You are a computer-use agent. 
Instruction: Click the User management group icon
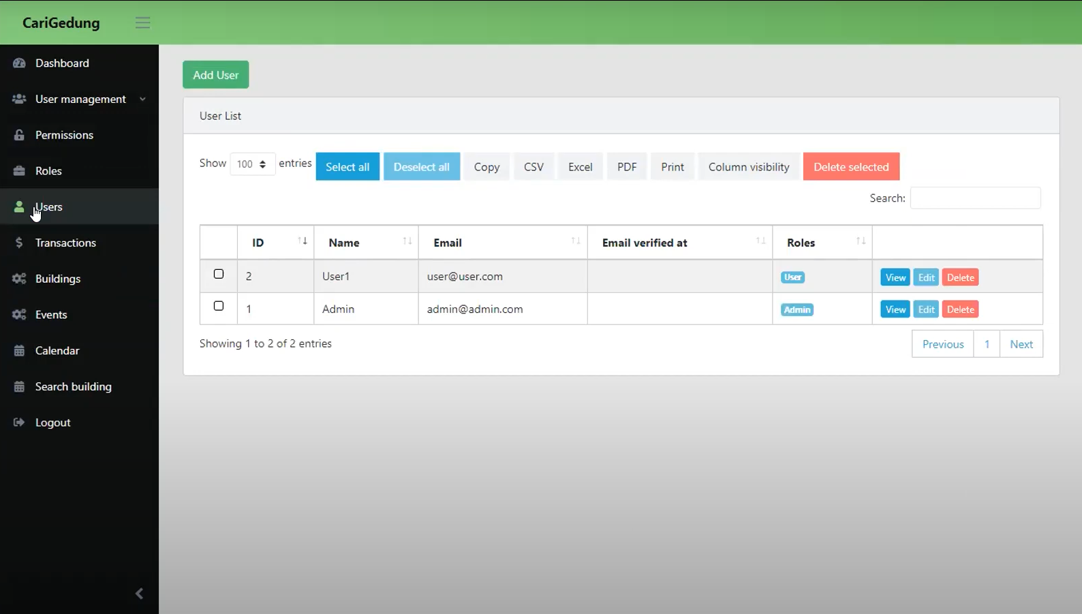[19, 99]
